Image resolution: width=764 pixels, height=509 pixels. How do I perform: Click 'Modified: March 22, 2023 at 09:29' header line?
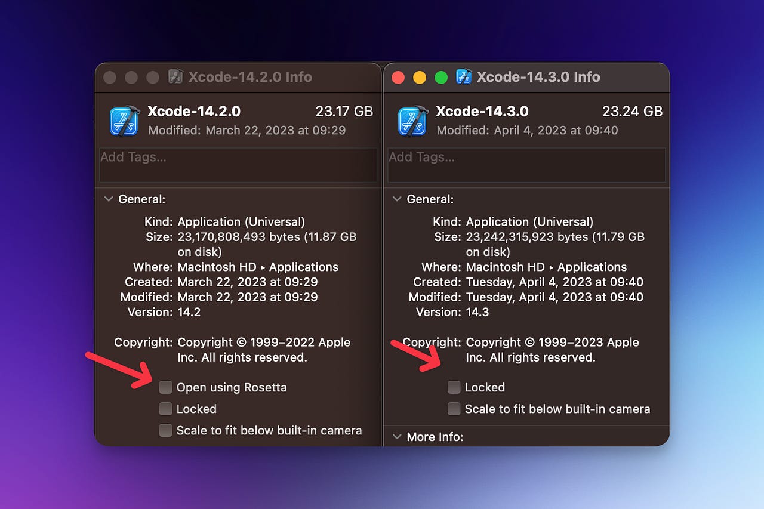tap(247, 130)
